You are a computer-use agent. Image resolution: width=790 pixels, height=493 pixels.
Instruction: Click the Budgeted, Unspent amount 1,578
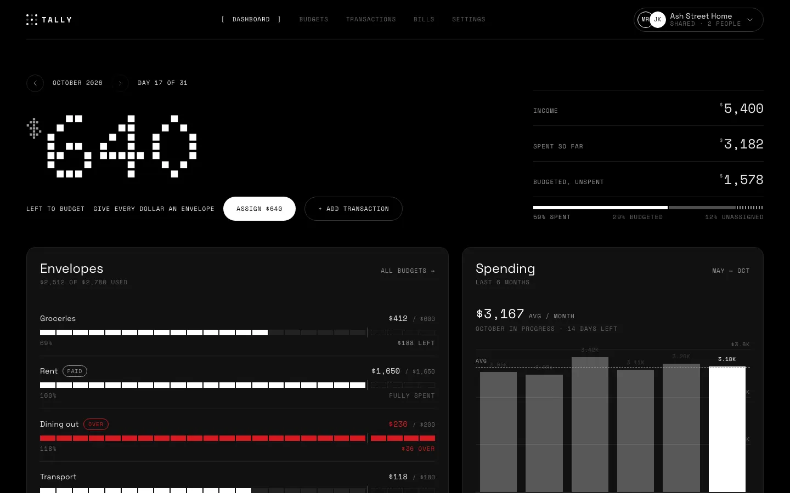[x=742, y=180]
